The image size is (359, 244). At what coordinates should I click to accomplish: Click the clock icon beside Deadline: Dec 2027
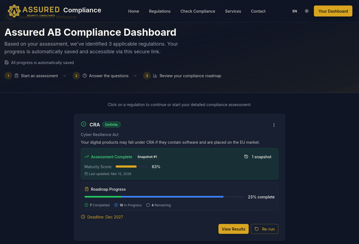click(x=83, y=217)
